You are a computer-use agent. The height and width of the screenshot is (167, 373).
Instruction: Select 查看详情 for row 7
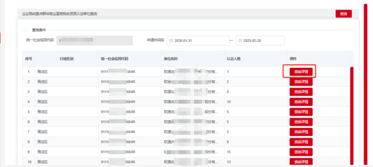[301, 132]
